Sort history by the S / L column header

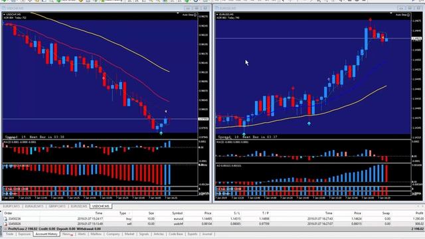(x=237, y=213)
